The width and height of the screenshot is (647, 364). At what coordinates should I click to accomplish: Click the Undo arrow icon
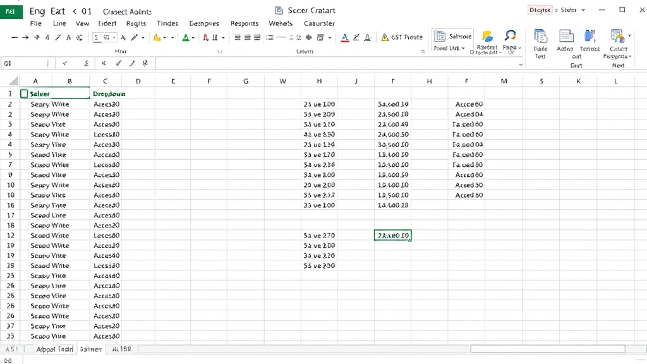(x=13, y=38)
